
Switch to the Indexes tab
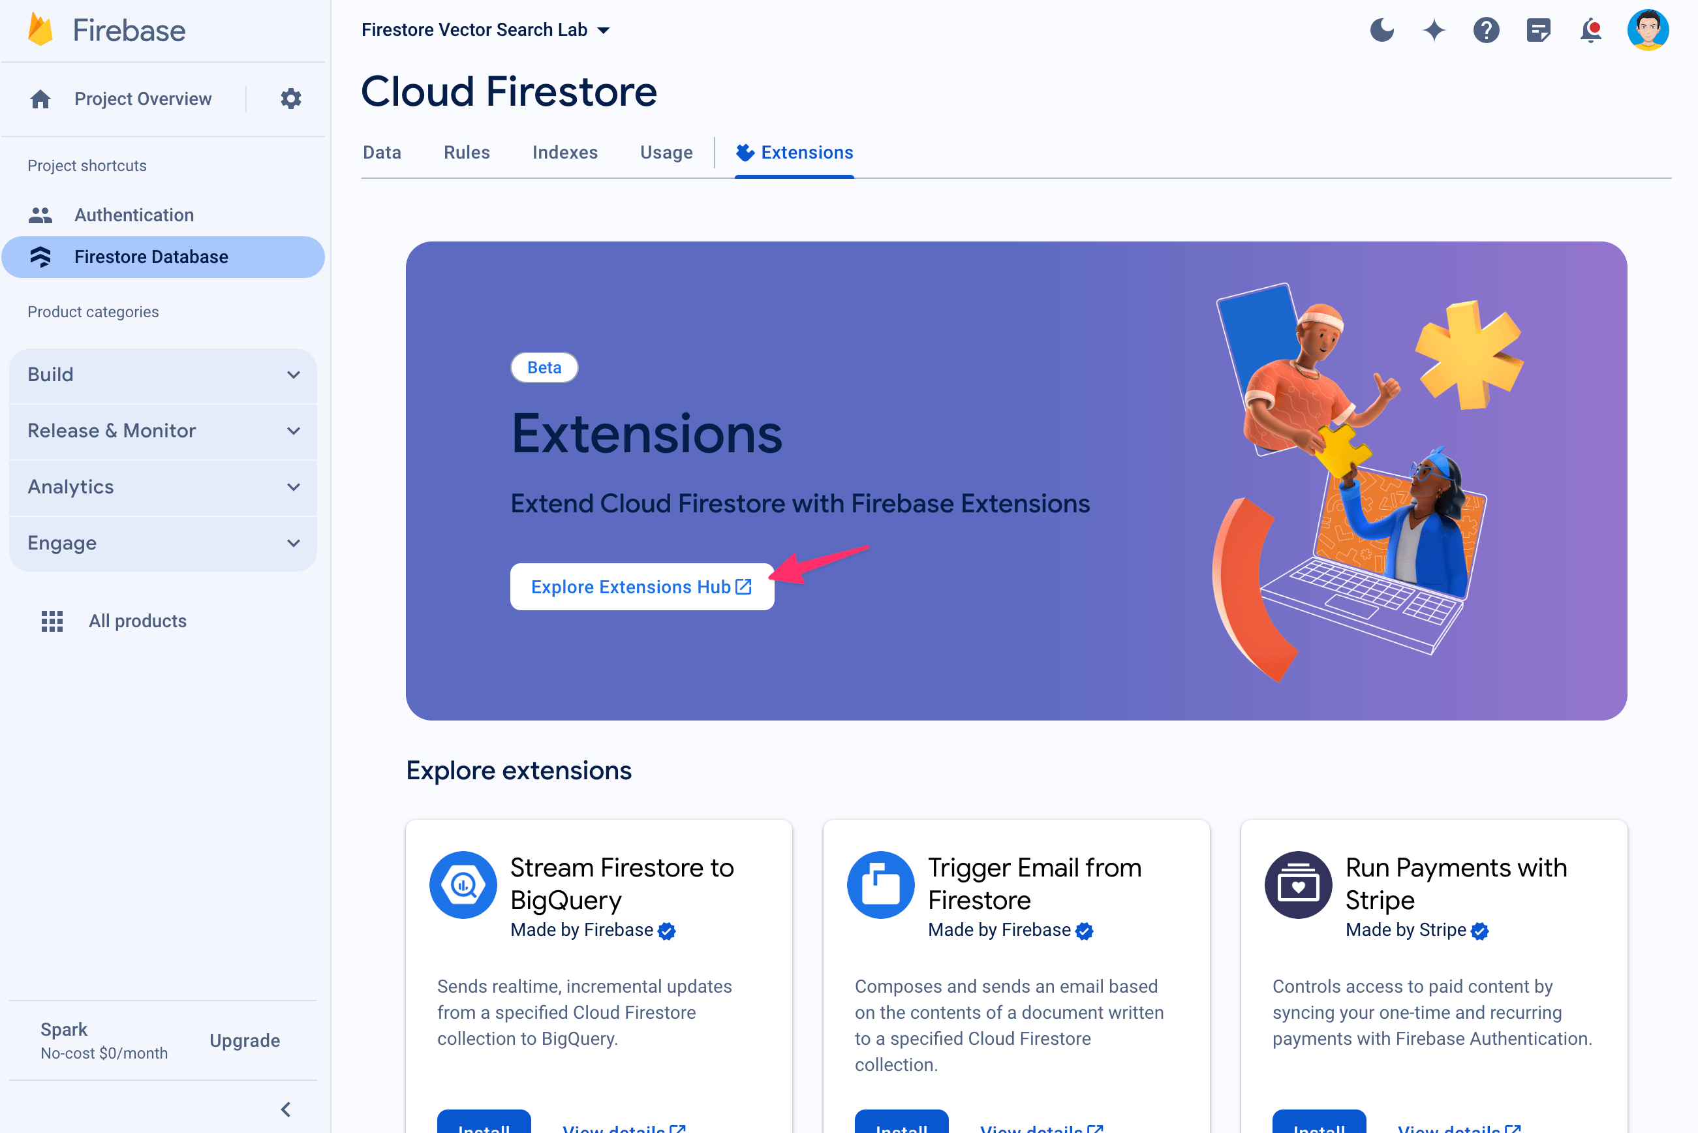[564, 153]
